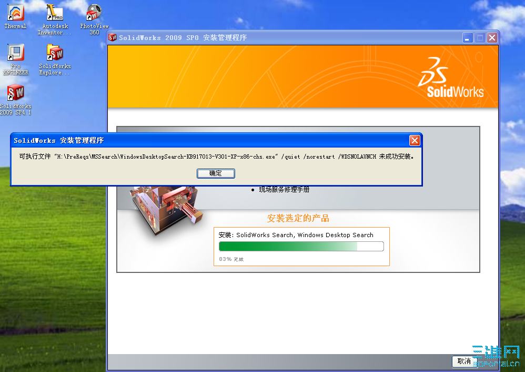
Task: Click the green installation progress bar
Action: click(x=301, y=246)
